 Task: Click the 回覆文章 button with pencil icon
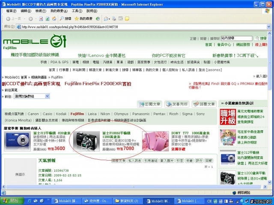pos(204,104)
